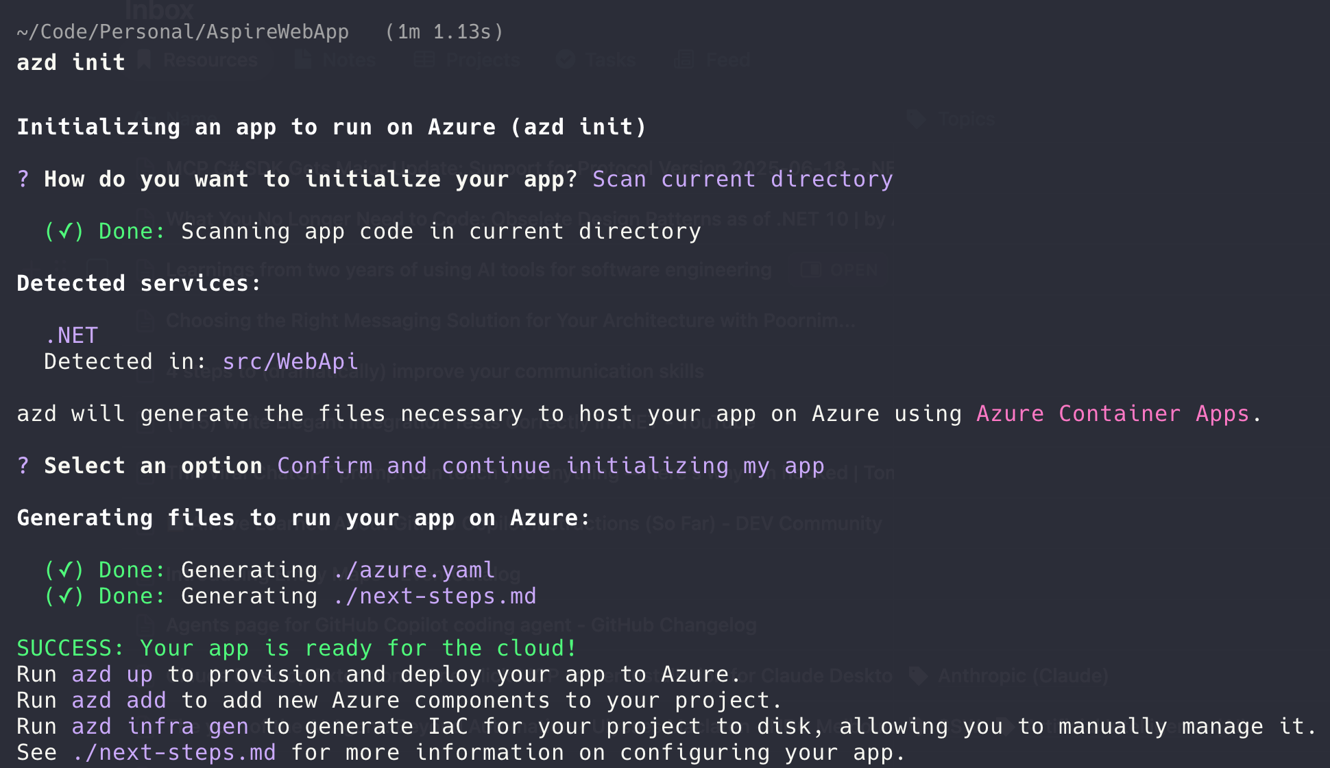Click "SUCCESS: Your app is ready for the cloud!"
This screenshot has height=768, width=1330.
(297, 649)
